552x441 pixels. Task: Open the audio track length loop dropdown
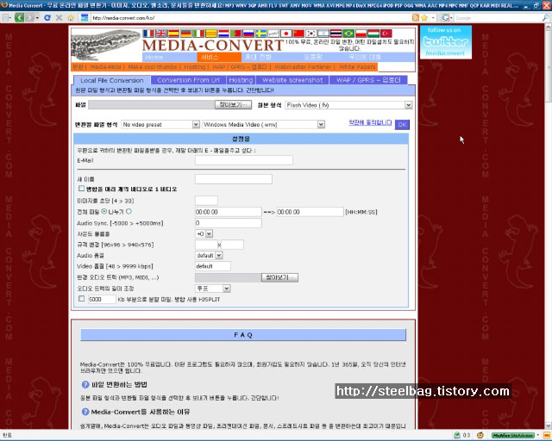[213, 289]
